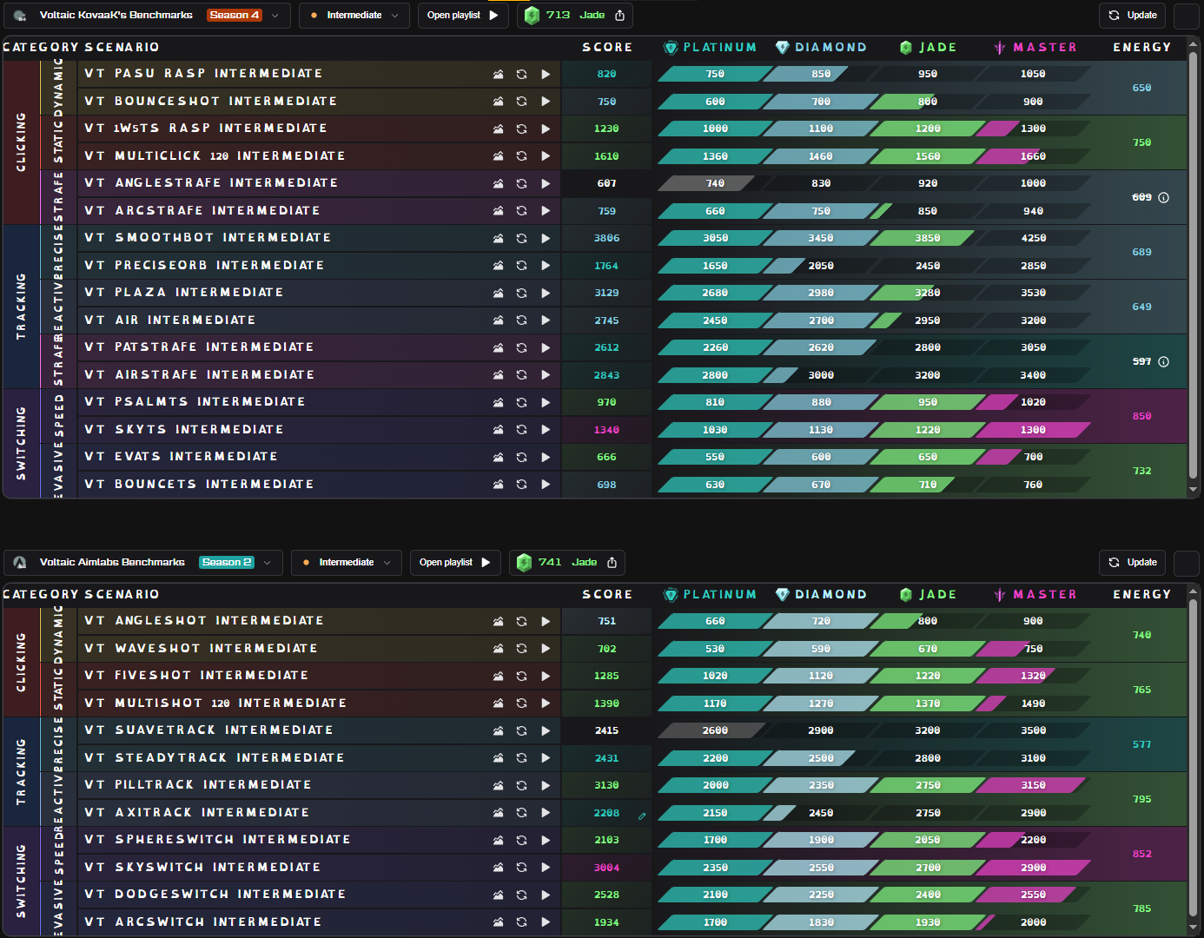This screenshot has width=1204, height=938.
Task: Show info for the 597 energy value
Action: pyautogui.click(x=1164, y=362)
